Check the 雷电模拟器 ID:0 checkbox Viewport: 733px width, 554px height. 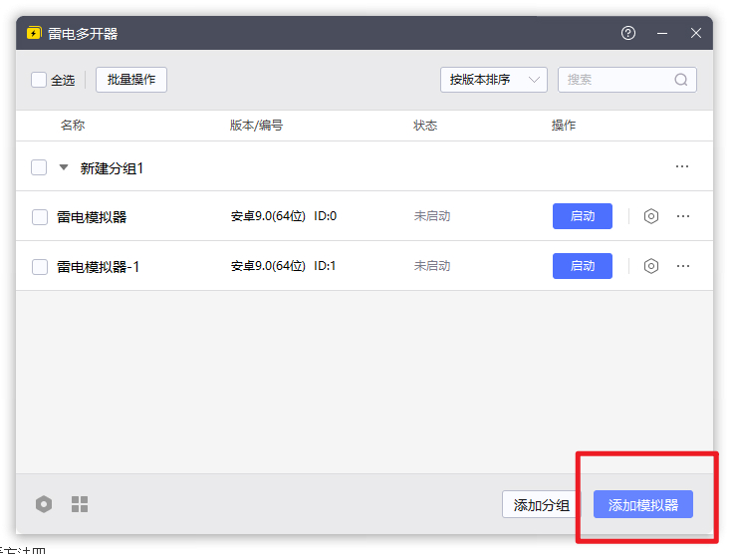[40, 217]
